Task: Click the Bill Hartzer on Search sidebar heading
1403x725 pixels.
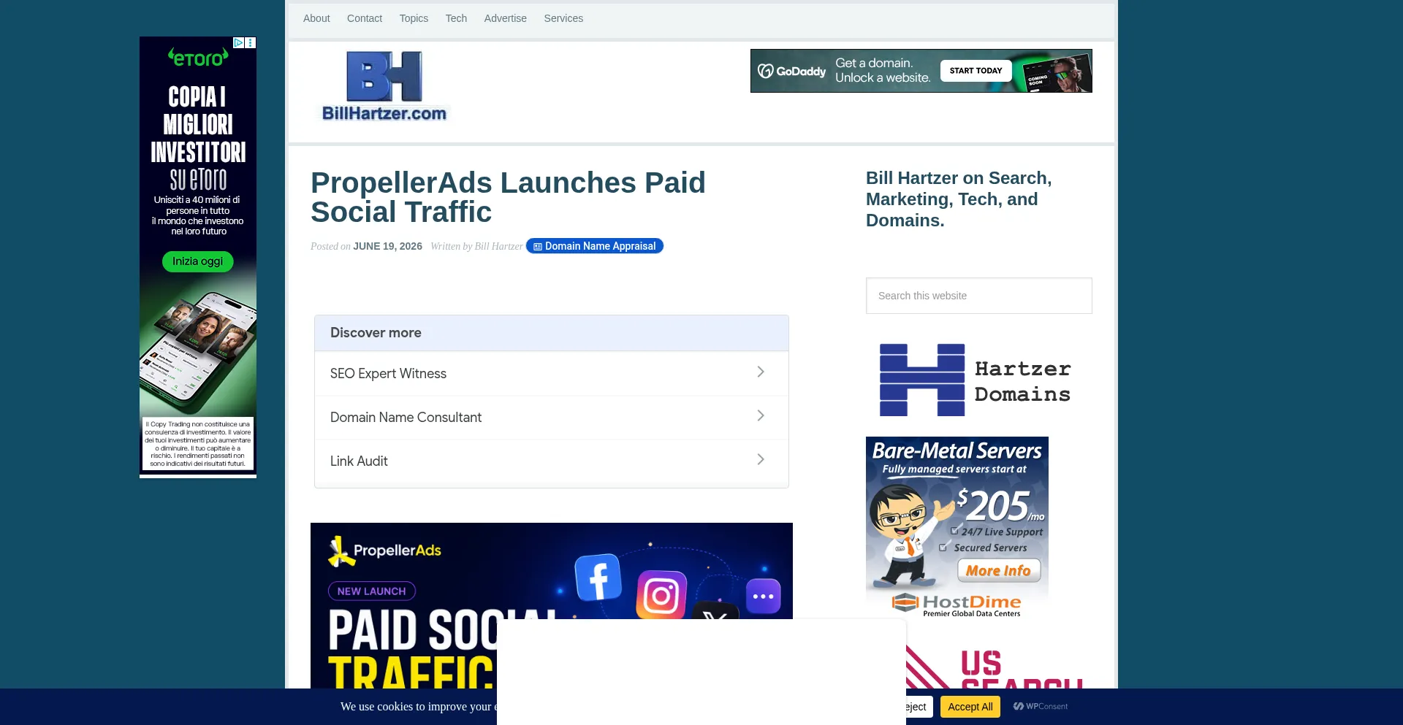Action: click(959, 199)
